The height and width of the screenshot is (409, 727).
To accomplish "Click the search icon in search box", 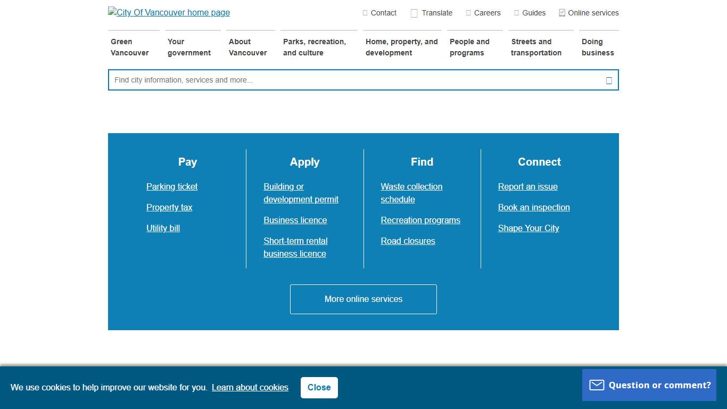I will [x=609, y=80].
